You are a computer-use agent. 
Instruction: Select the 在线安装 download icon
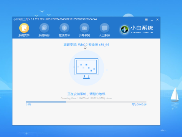(x=64, y=28)
